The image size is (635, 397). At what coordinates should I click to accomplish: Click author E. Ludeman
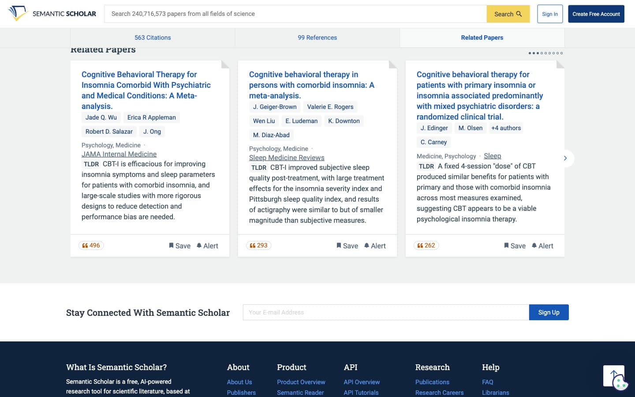(x=302, y=121)
